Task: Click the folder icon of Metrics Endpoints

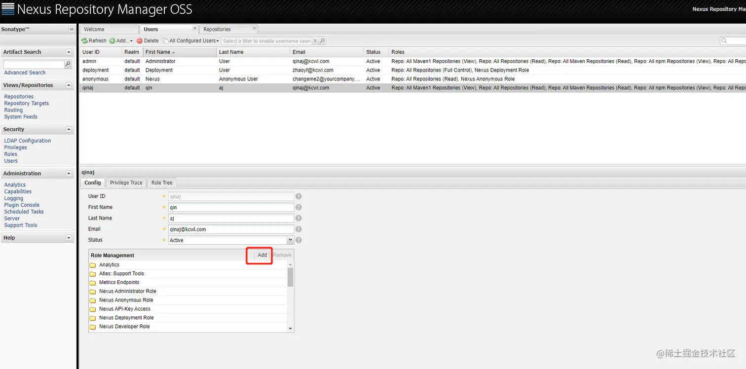Action: 92,283
